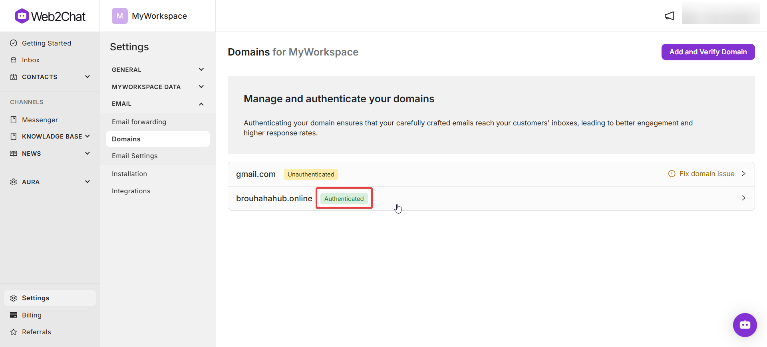
Task: Click the GENERAL group label
Action: [x=127, y=69]
